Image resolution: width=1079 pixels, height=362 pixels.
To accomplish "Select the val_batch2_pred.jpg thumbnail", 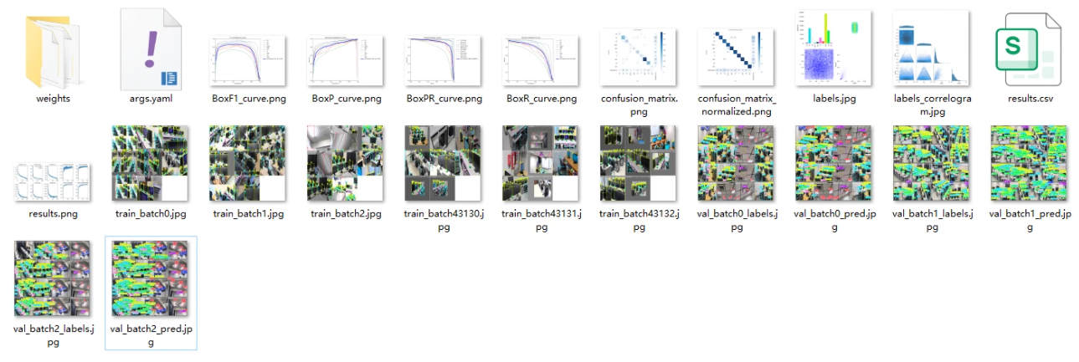I will [x=151, y=278].
